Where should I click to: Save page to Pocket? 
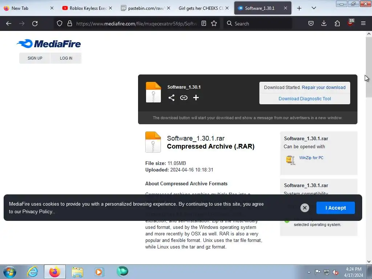pos(311,23)
